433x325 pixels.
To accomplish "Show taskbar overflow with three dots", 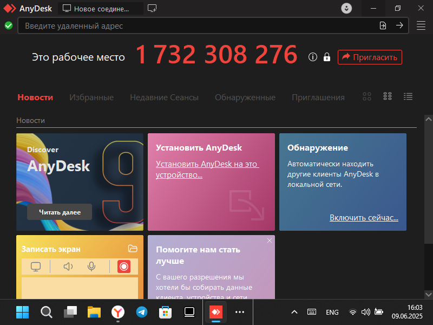I will coord(240,313).
